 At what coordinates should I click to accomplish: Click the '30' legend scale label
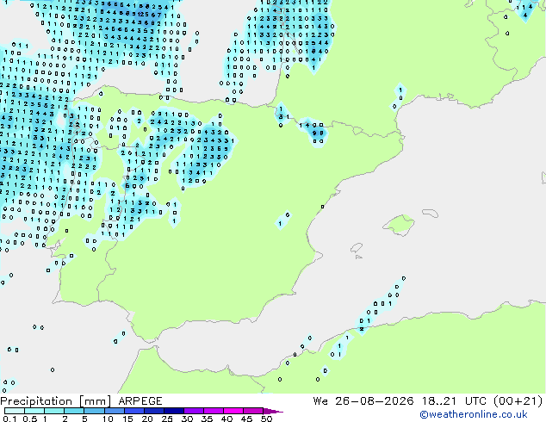(187, 419)
